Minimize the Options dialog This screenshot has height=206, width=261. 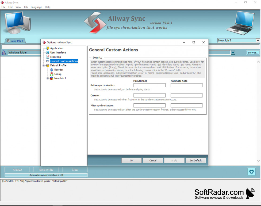tap(184, 42)
